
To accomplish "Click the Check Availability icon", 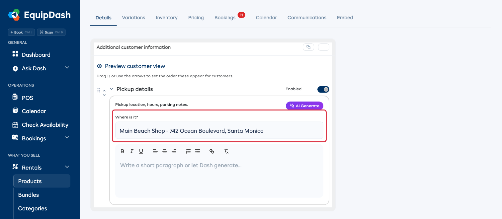I will tap(15, 125).
